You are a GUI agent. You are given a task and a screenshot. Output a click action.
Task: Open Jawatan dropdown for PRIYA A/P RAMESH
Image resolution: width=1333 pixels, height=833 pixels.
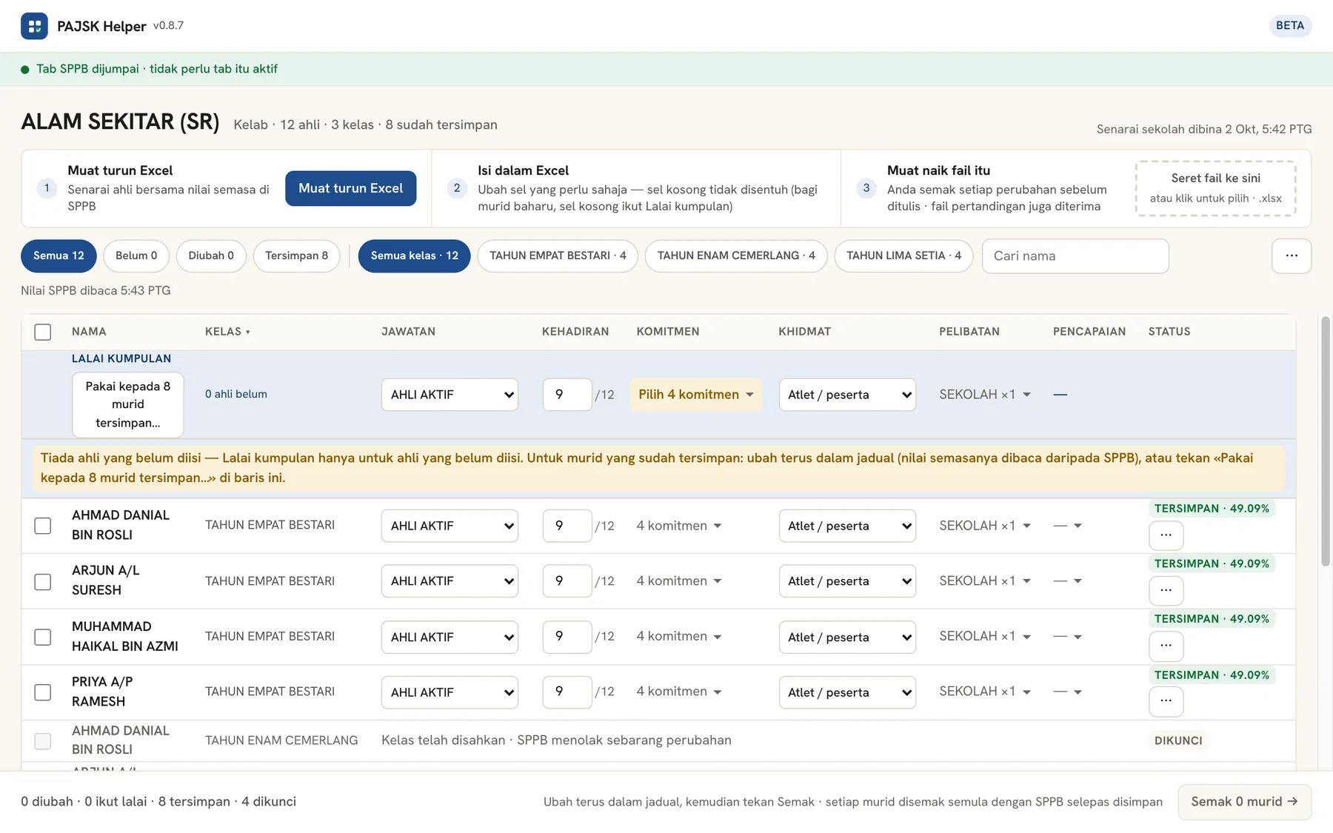450,692
